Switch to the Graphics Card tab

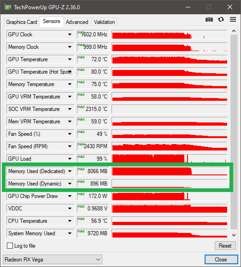(22, 22)
